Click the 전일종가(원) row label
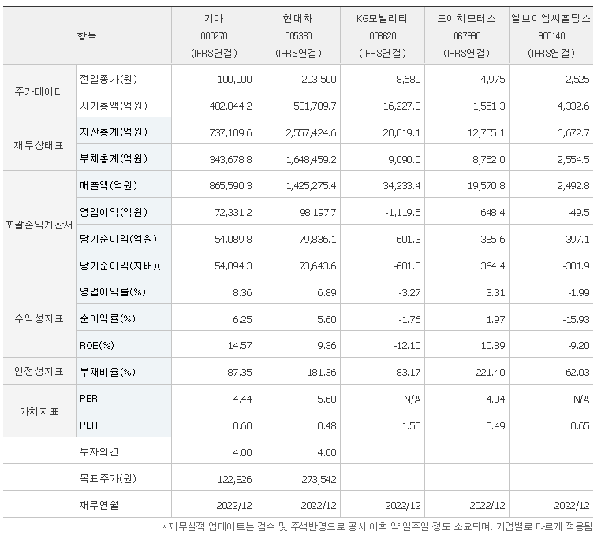601x535 pixels. pos(108,79)
